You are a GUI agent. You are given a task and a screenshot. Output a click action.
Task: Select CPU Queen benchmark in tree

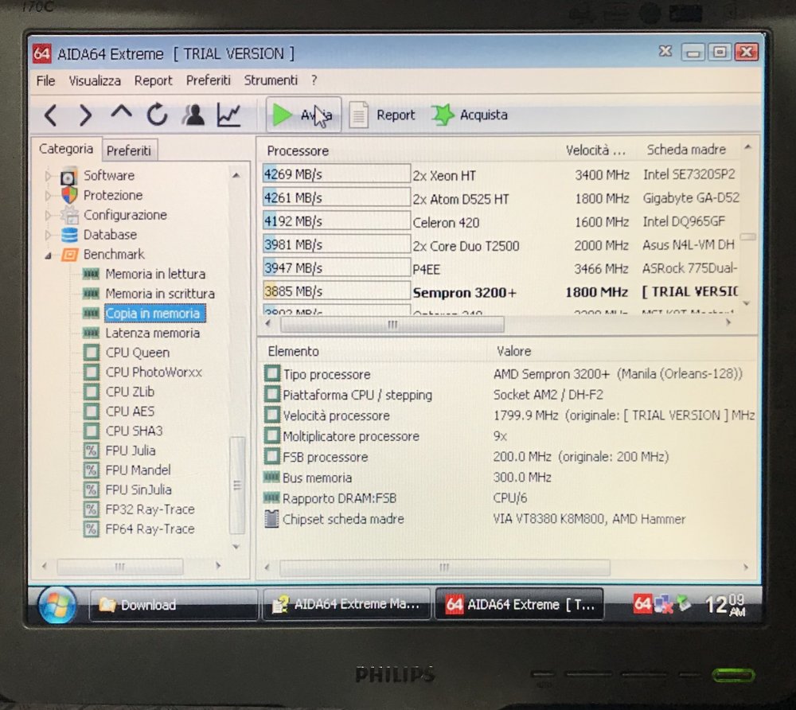point(137,353)
